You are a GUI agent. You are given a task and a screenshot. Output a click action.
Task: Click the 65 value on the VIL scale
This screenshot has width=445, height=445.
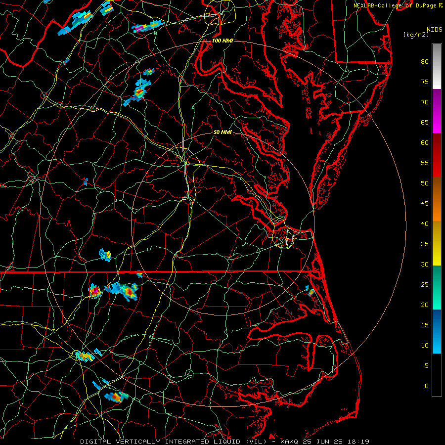pyautogui.click(x=425, y=122)
